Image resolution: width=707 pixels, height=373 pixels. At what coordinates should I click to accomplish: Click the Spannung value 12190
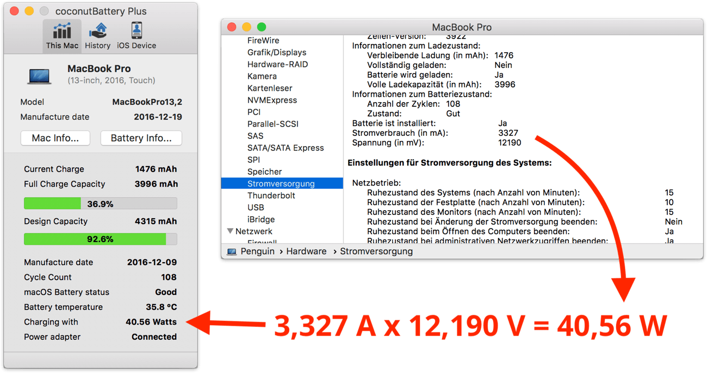(x=510, y=143)
